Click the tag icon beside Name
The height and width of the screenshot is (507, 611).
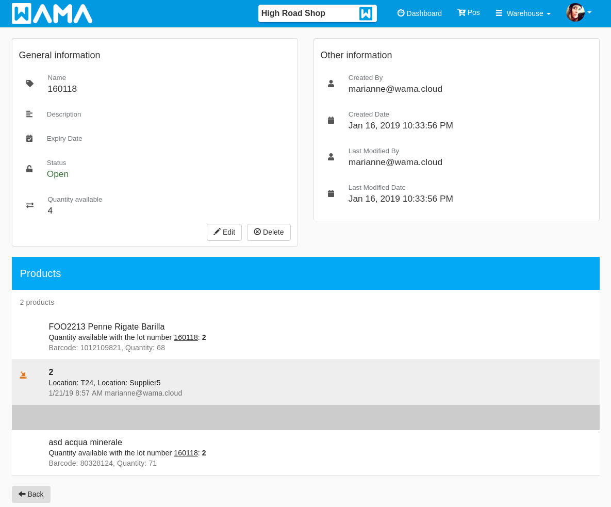click(29, 84)
